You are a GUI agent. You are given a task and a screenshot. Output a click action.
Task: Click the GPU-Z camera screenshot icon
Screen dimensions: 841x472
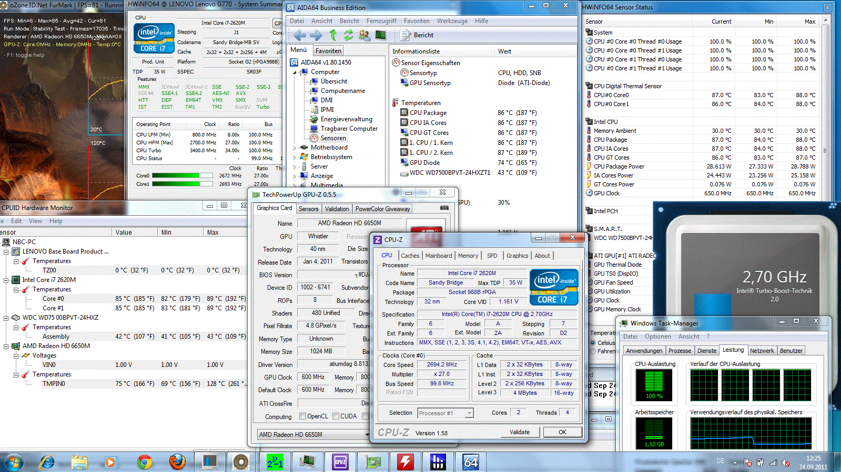[x=444, y=208]
